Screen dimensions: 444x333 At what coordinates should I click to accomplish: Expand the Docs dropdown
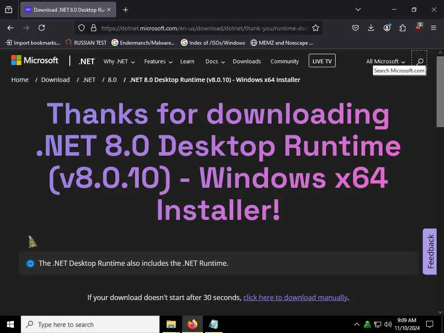click(x=215, y=62)
